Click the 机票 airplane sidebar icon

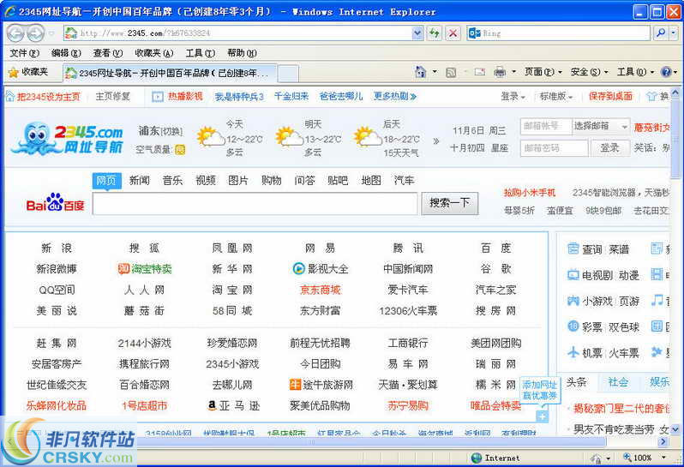[x=573, y=352]
